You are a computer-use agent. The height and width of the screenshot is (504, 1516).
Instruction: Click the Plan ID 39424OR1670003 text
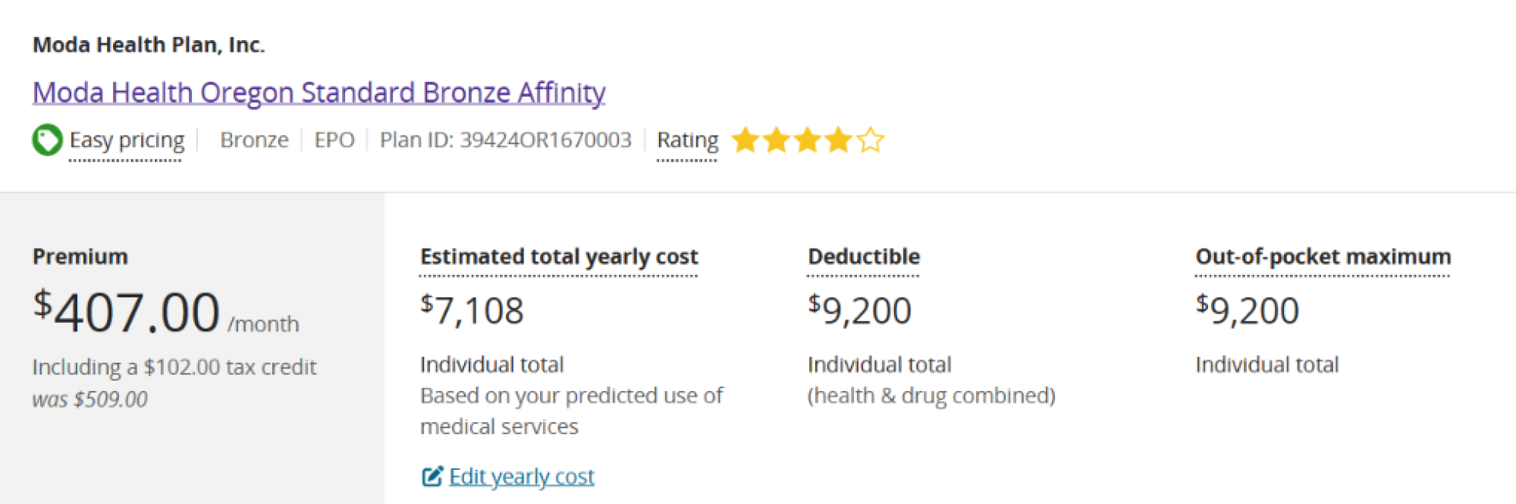point(506,140)
